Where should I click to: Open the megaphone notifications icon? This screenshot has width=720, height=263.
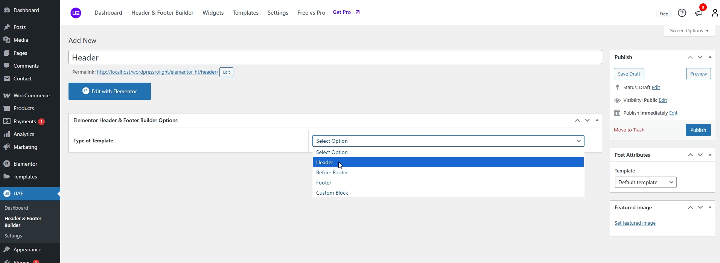(x=699, y=13)
